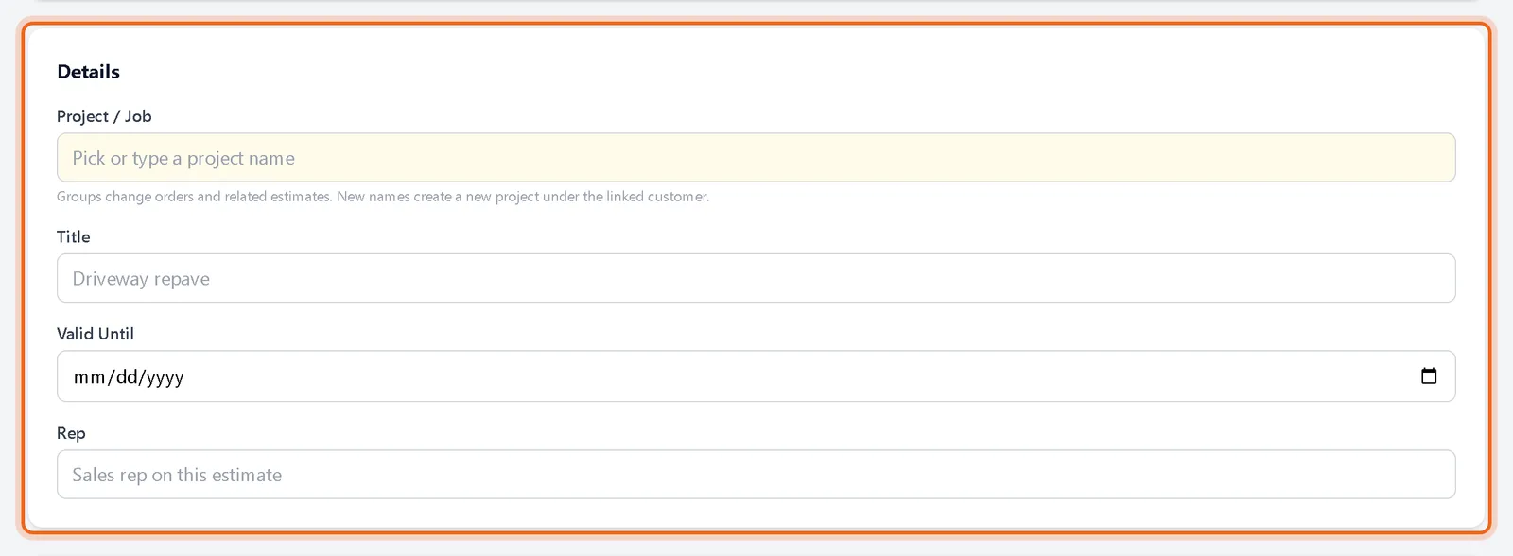
Task: Open the Valid Until calendar picker icon
Action: (1429, 375)
